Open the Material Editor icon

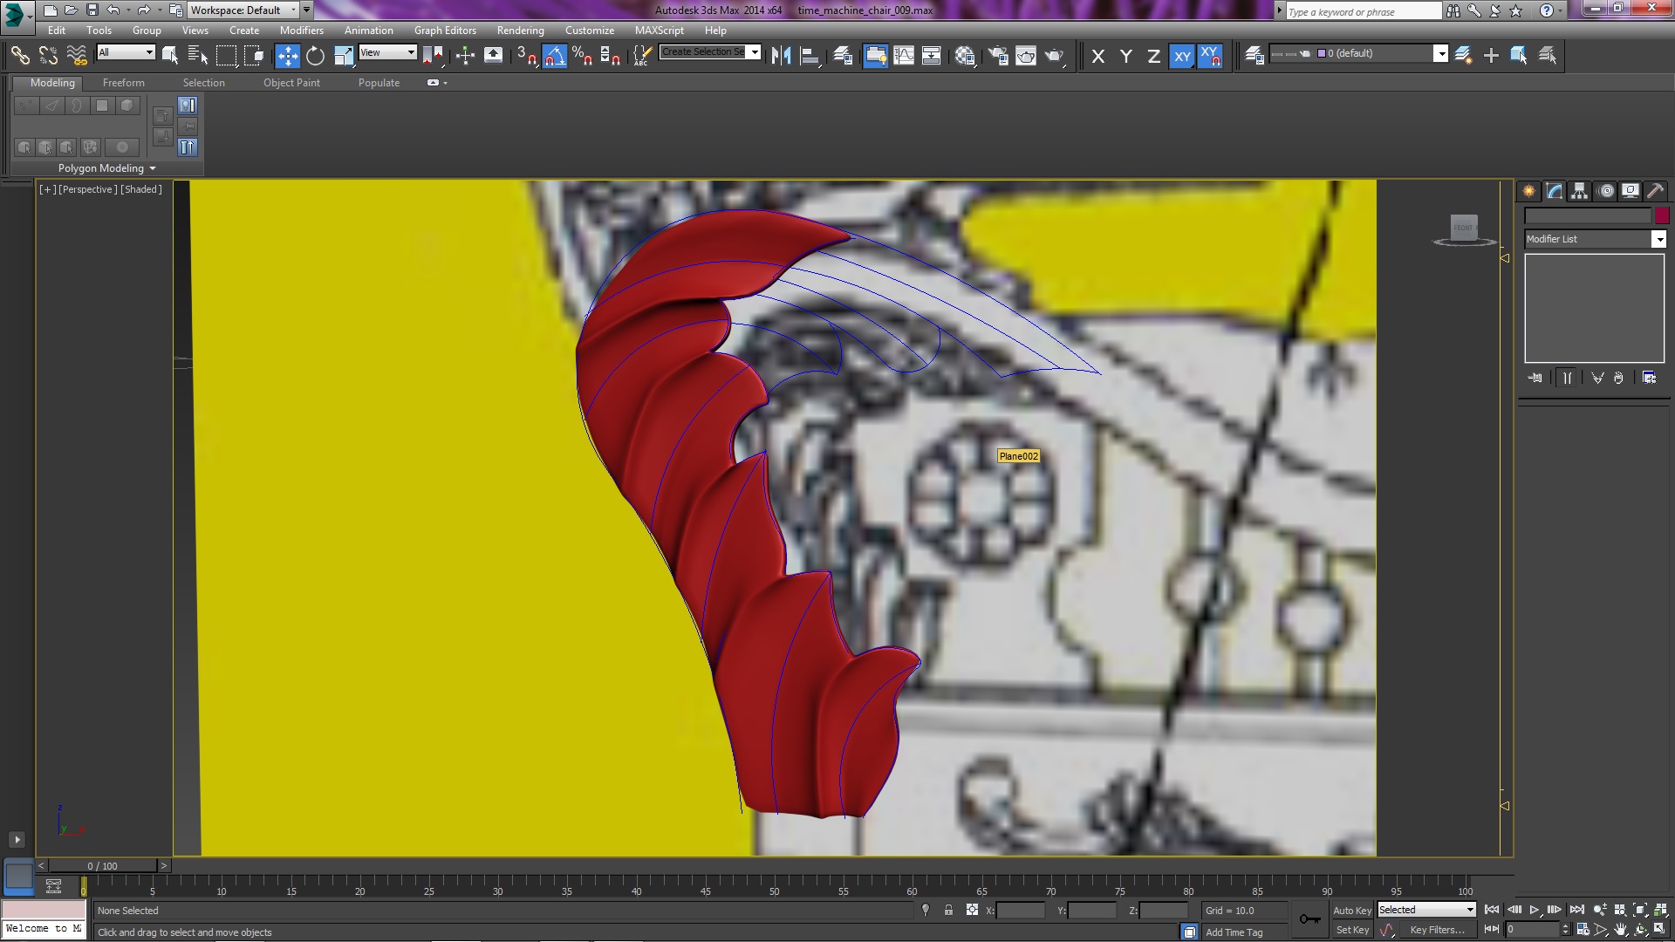tap(965, 56)
